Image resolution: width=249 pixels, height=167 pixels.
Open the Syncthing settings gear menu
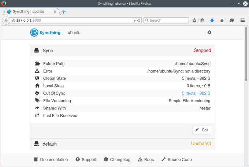209,32
